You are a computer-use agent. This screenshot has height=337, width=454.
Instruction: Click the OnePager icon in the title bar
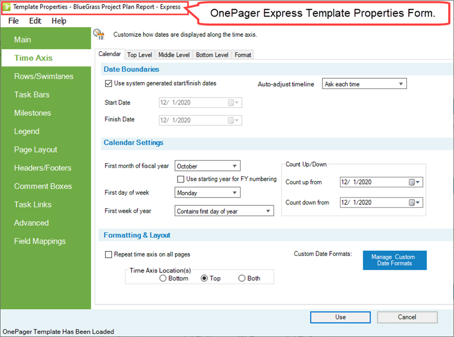[x=6, y=7]
